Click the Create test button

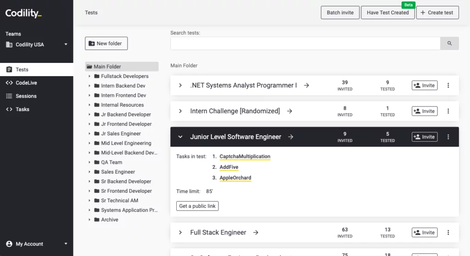point(437,13)
